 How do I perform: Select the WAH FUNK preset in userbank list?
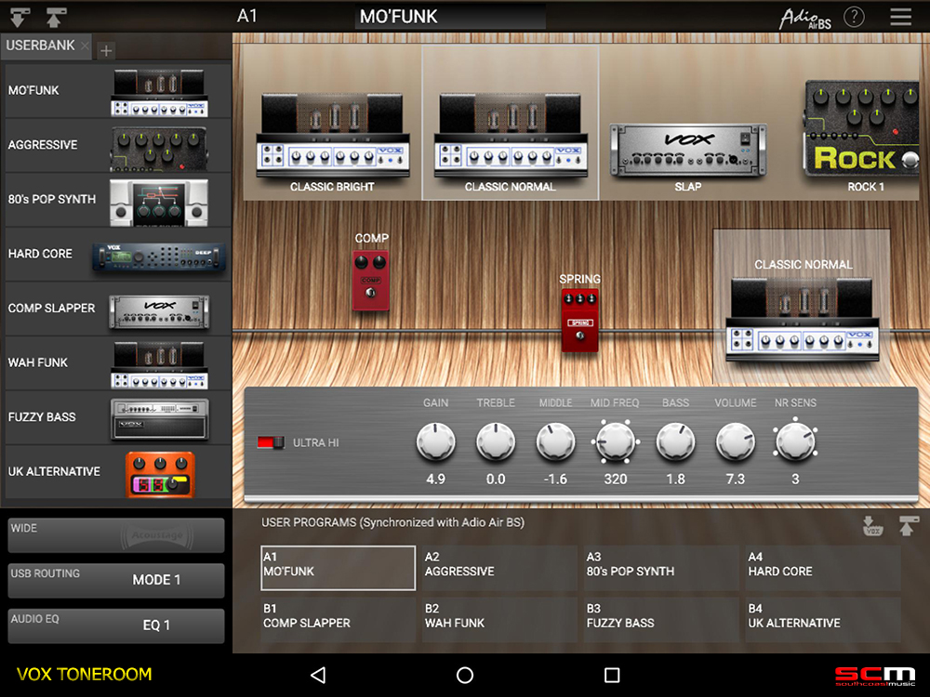tap(117, 363)
